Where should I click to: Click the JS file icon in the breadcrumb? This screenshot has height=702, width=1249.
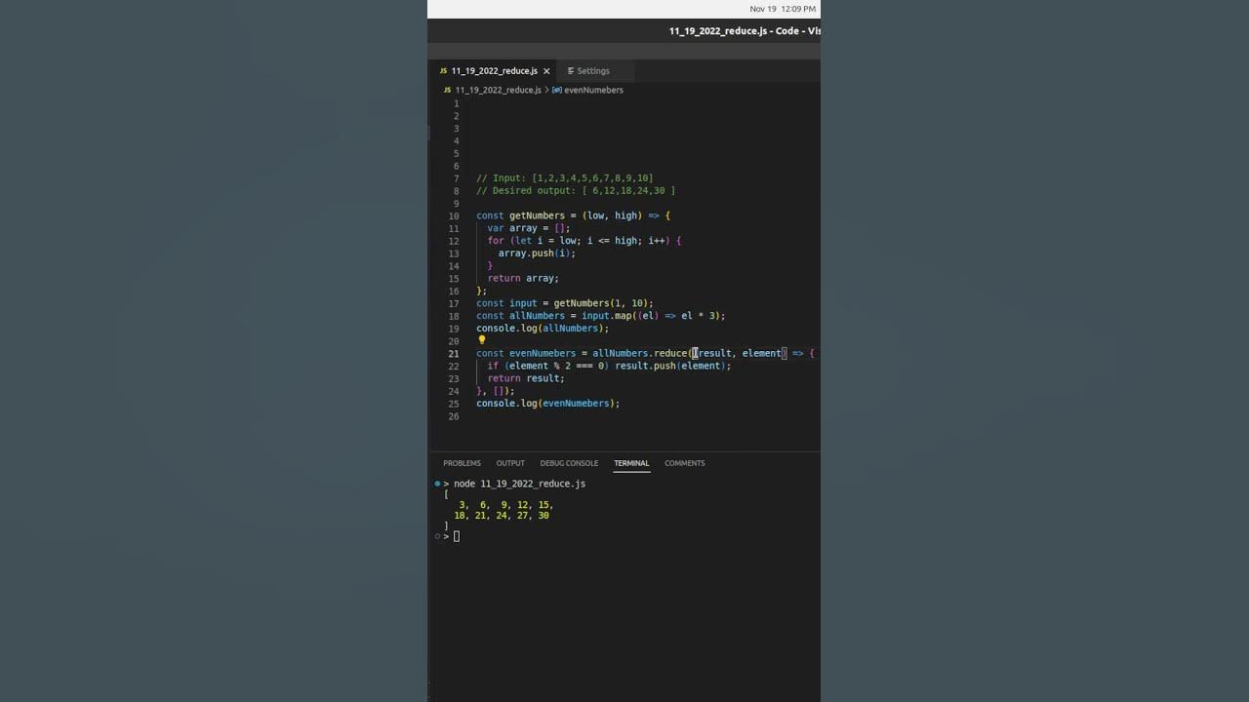pyautogui.click(x=448, y=90)
